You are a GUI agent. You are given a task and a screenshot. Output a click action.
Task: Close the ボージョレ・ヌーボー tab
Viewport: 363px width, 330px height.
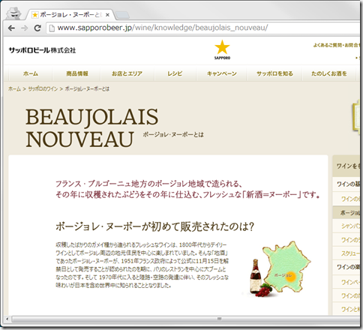tap(107, 15)
